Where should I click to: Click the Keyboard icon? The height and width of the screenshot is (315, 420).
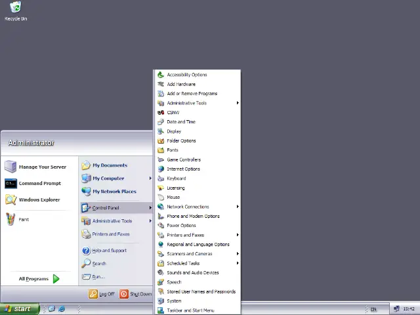pyautogui.click(x=161, y=178)
